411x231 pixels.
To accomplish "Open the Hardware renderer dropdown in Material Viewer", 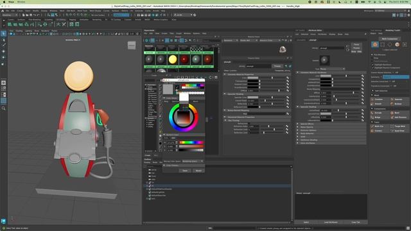I will click(231, 40).
